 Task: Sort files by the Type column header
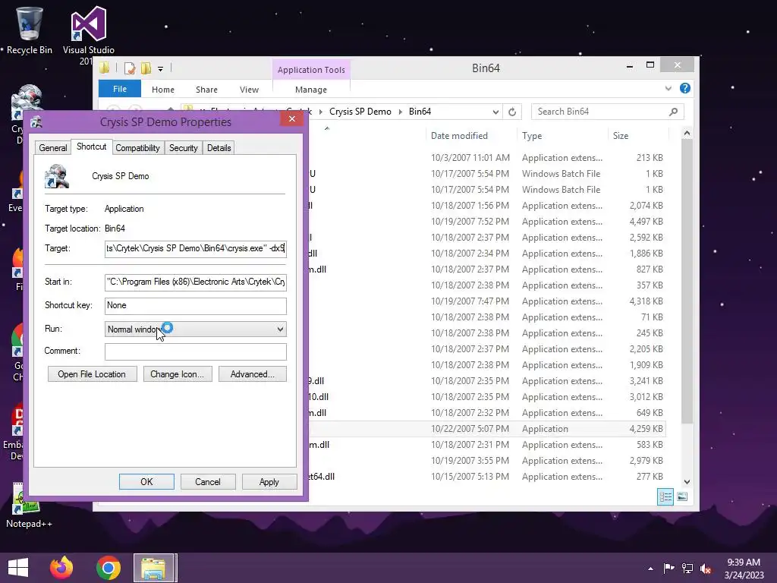[x=532, y=136]
